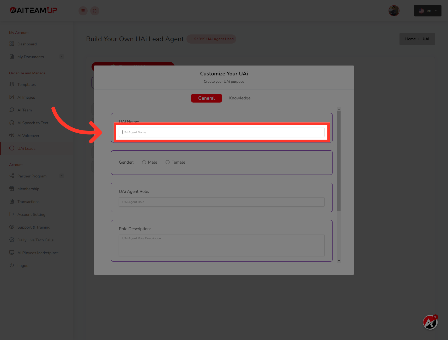
Task: Click the Partner Program share icon
Action: tap(12, 176)
